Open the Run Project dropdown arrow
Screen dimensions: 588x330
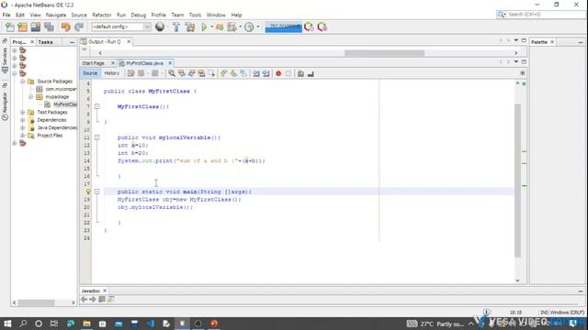tap(212, 27)
